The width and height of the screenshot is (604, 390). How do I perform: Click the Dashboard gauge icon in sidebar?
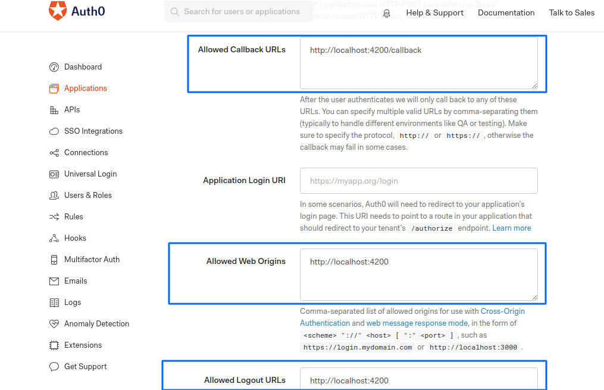click(54, 67)
